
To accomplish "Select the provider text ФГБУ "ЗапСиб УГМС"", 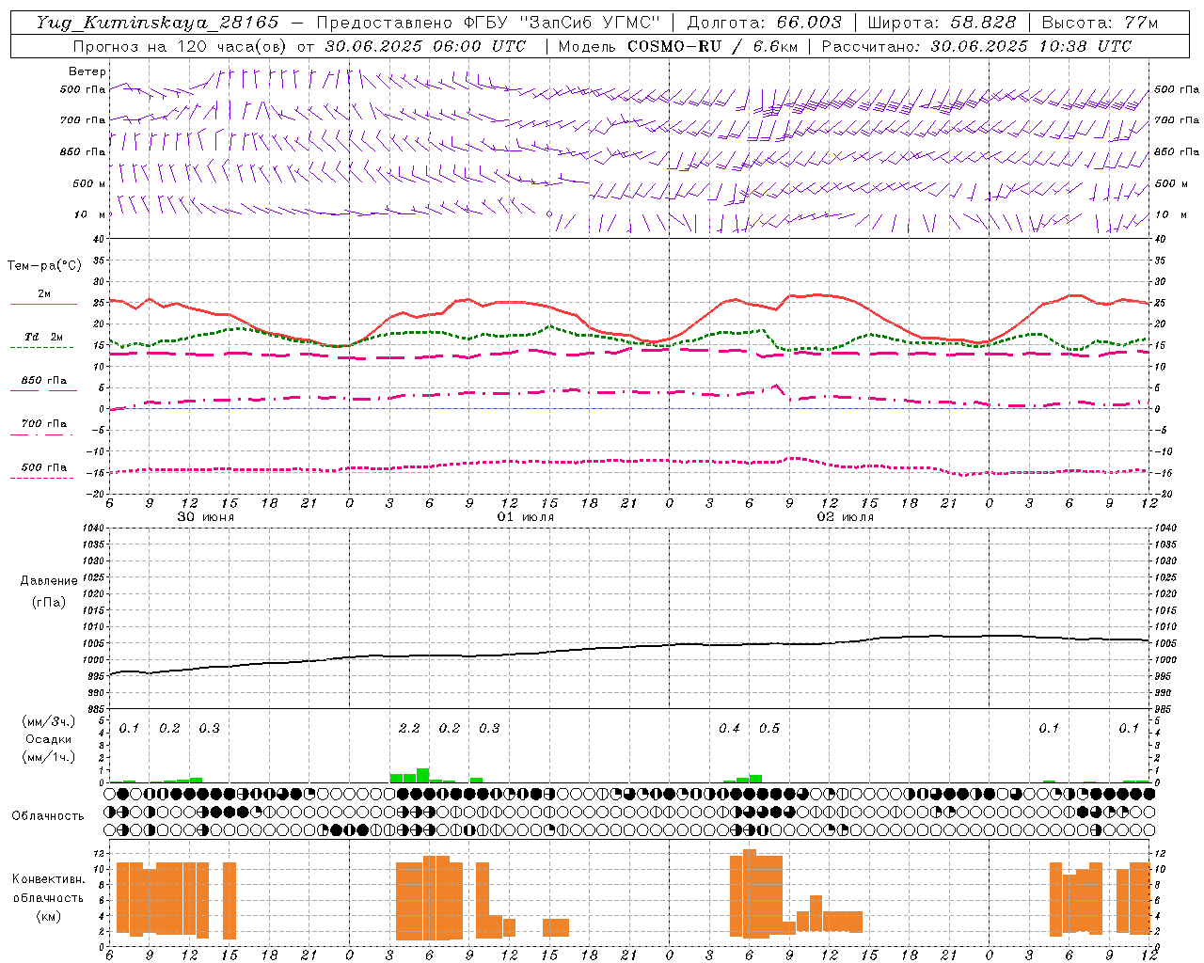I will pos(563,23).
